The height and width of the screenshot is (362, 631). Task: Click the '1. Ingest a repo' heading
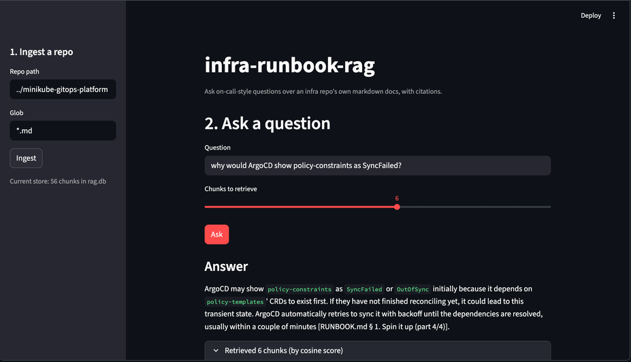coord(42,52)
